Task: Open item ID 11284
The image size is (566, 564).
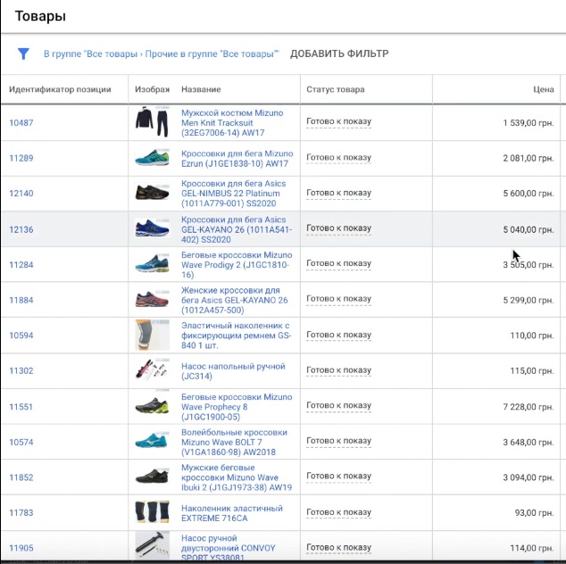Action: pyautogui.click(x=21, y=265)
